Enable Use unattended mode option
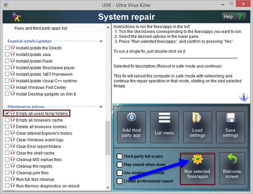The image size is (253, 194). point(119,173)
